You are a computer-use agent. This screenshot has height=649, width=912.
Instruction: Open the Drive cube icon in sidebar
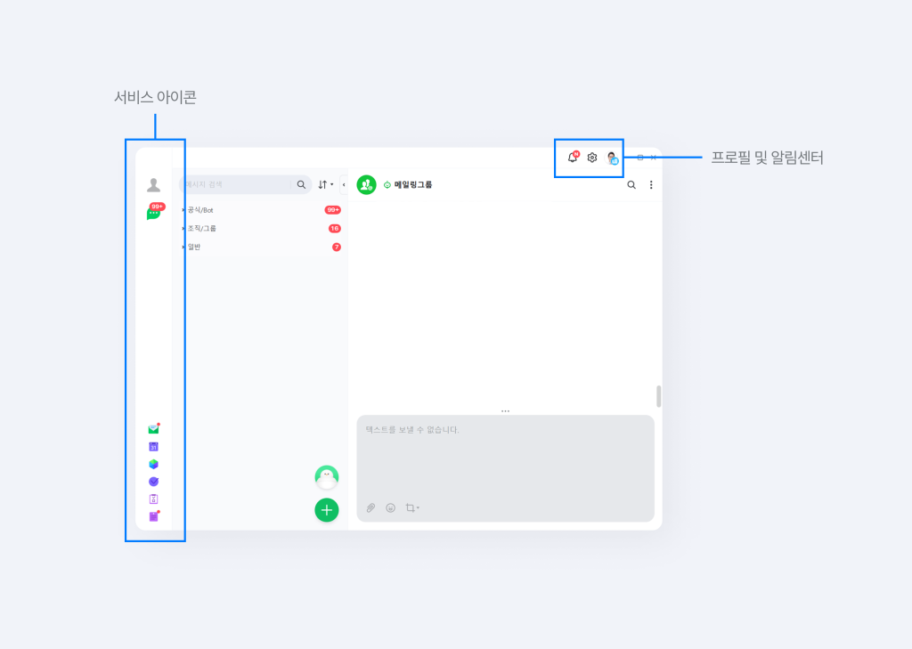(x=153, y=464)
